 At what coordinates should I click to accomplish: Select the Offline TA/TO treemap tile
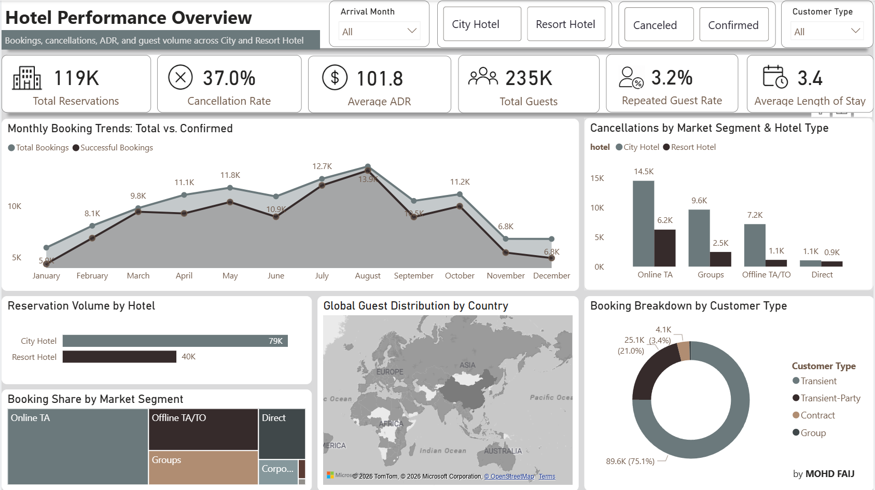pos(203,429)
